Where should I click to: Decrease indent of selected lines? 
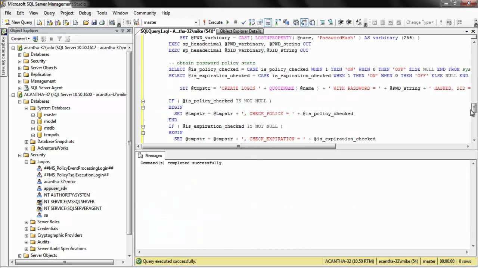coord(341,22)
